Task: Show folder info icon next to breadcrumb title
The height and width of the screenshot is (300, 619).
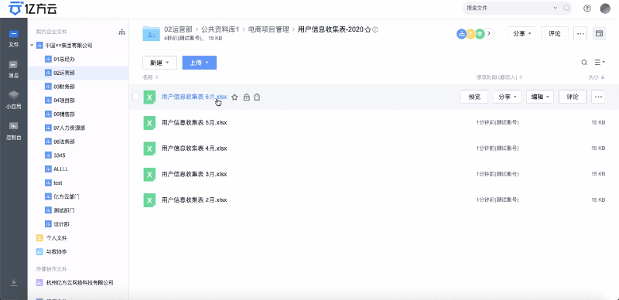Action: tap(375, 29)
